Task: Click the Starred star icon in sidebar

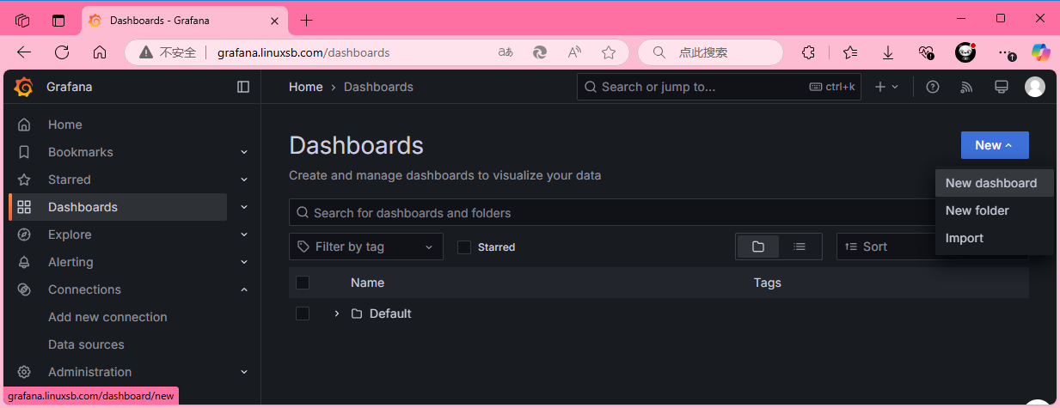Action: pyautogui.click(x=24, y=180)
